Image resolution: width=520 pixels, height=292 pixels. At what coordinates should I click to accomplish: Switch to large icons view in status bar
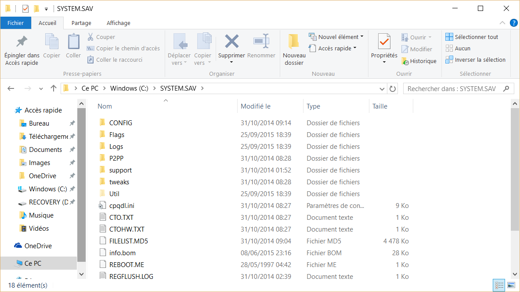coord(511,285)
